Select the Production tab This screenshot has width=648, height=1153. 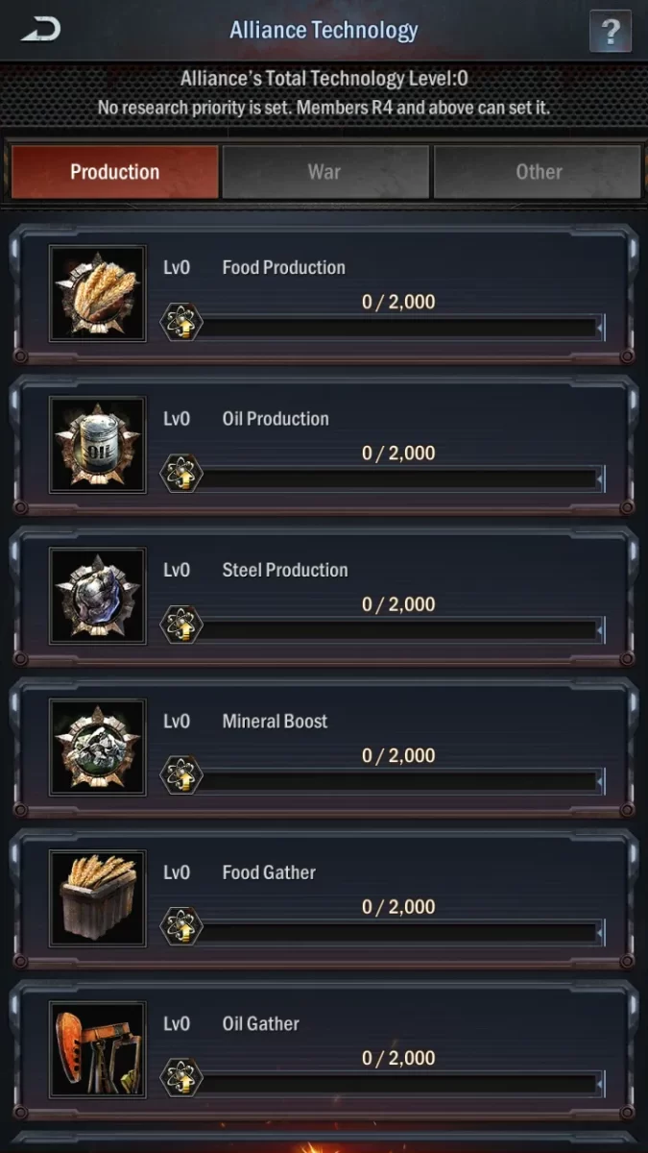(114, 172)
